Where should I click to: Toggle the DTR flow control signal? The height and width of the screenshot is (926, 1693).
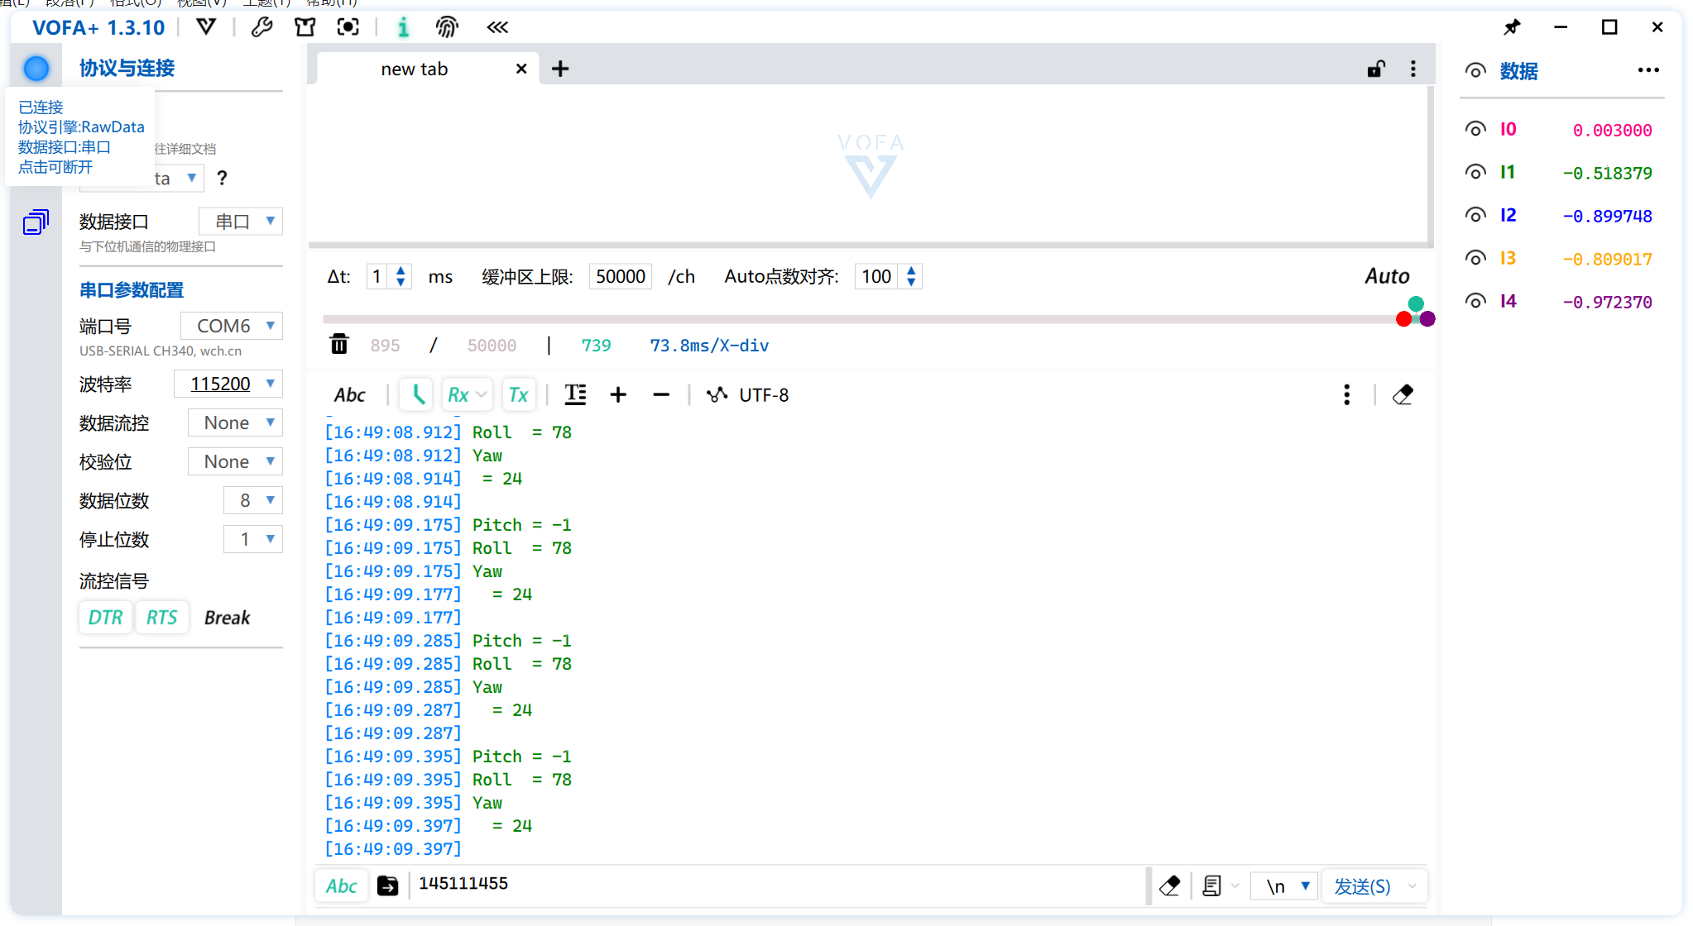click(x=105, y=618)
